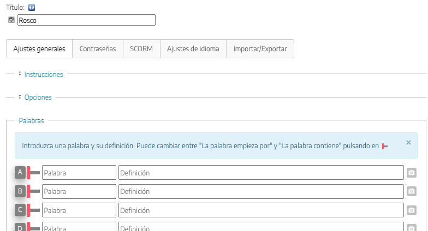Screen dimensions: 428x231
Task: Go to the Importar/Exportar tab
Action: coord(260,48)
